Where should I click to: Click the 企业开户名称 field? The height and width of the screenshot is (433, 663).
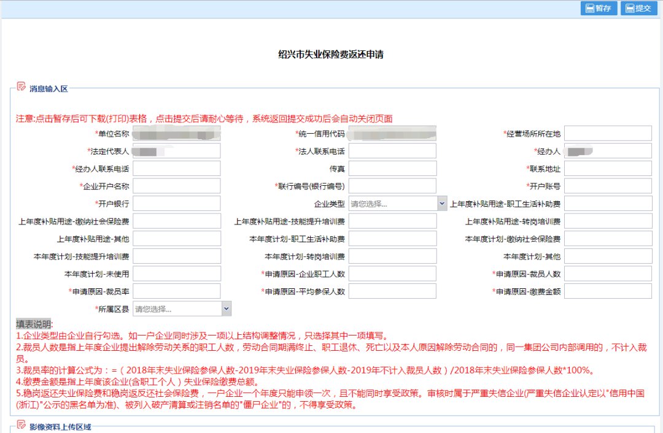click(x=176, y=186)
